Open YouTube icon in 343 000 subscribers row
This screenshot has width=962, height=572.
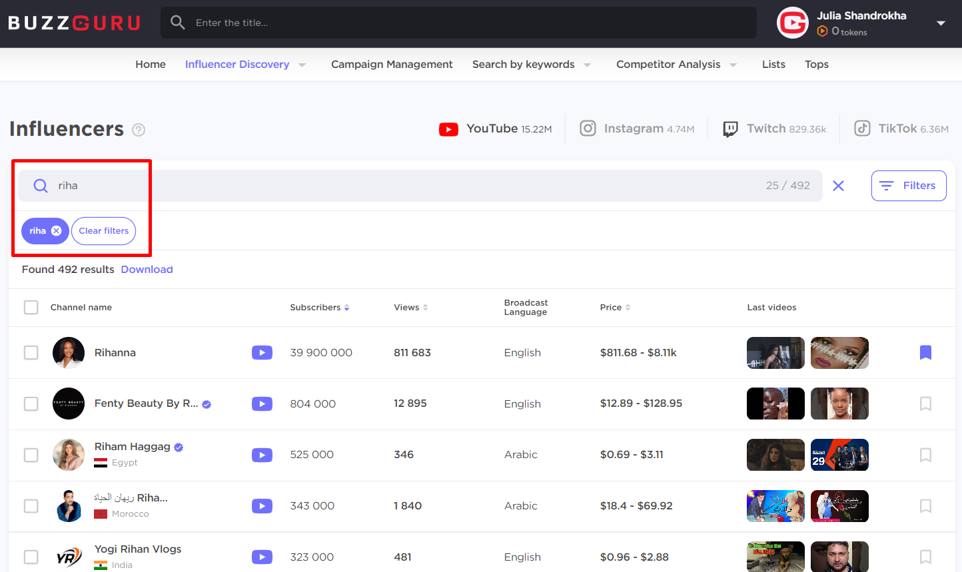click(x=262, y=506)
